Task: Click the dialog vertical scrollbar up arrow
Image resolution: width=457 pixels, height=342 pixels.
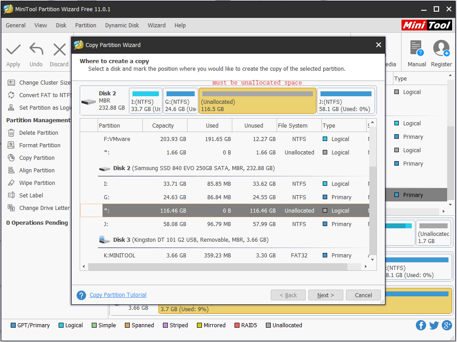Action: pos(372,123)
